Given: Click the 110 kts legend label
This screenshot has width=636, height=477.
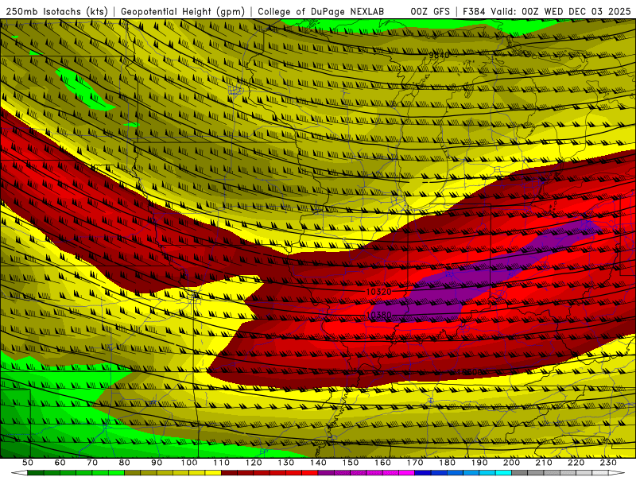Looking at the screenshot, I should coord(222,463).
